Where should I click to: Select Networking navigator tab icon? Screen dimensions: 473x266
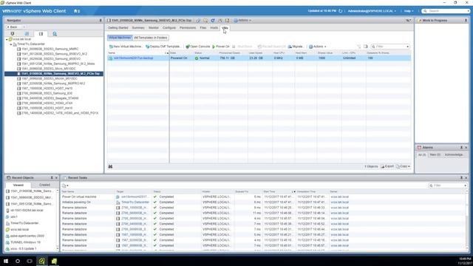[55, 34]
